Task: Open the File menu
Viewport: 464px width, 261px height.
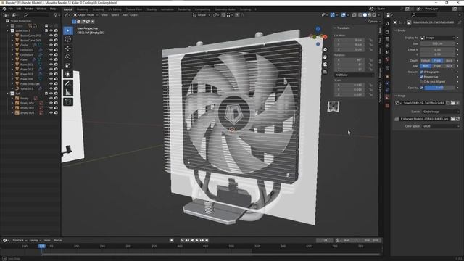Action: coord(11,9)
